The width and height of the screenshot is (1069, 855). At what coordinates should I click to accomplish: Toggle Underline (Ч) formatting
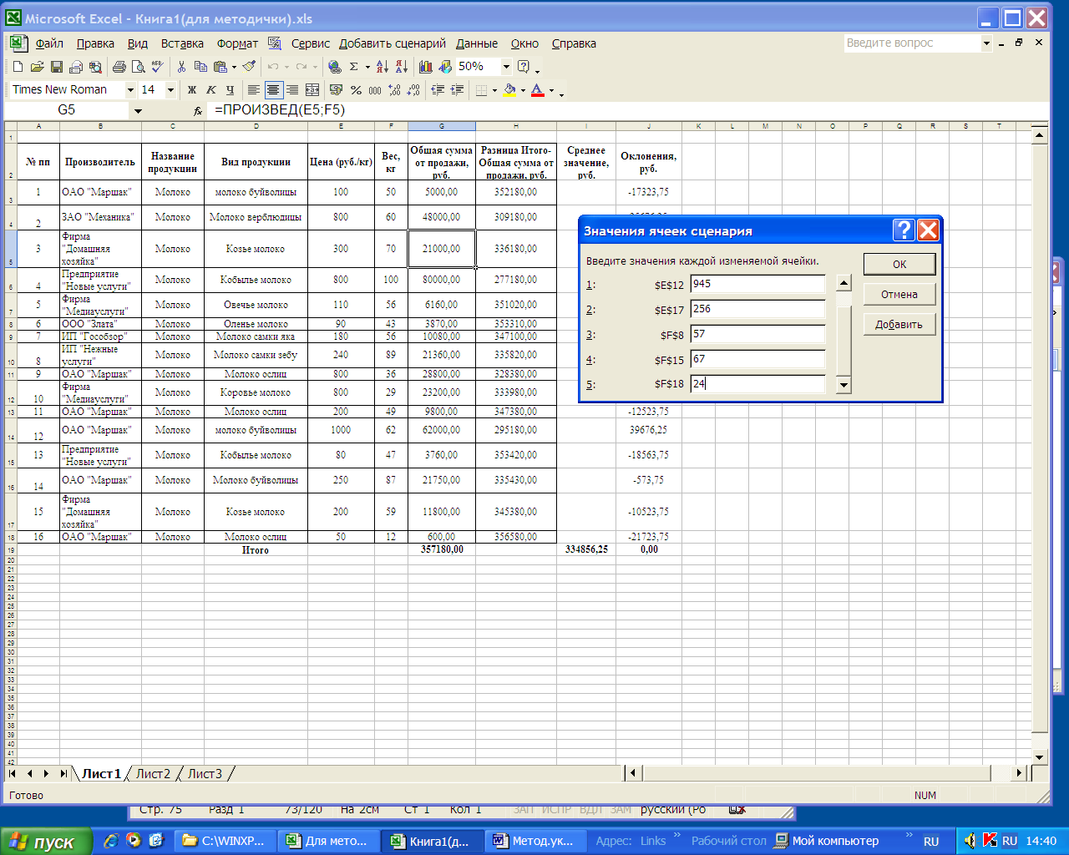[x=231, y=90]
